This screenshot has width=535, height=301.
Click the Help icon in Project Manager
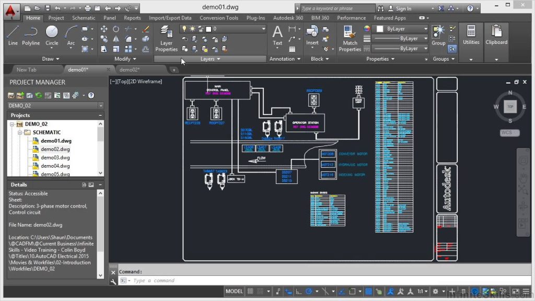(91, 95)
